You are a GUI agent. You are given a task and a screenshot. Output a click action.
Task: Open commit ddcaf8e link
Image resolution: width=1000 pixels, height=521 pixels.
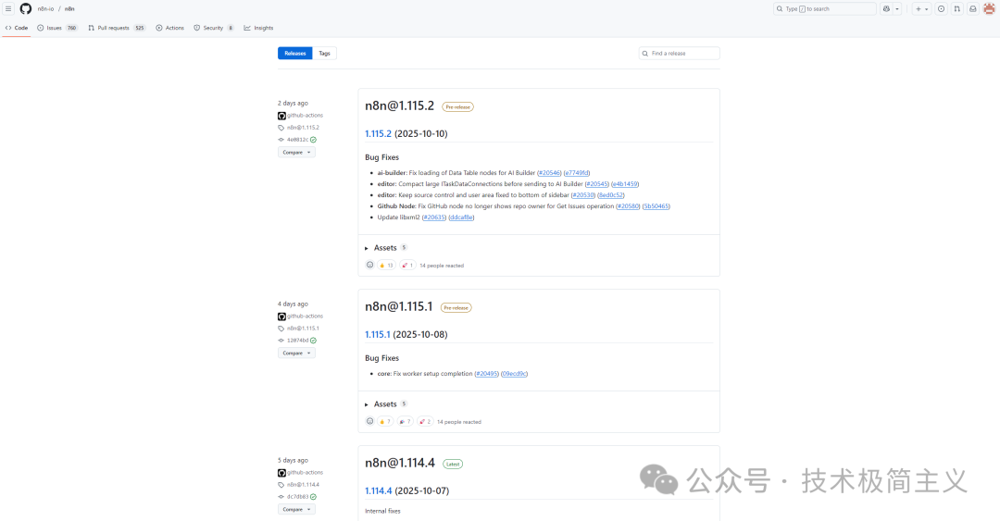pyautogui.click(x=461, y=217)
